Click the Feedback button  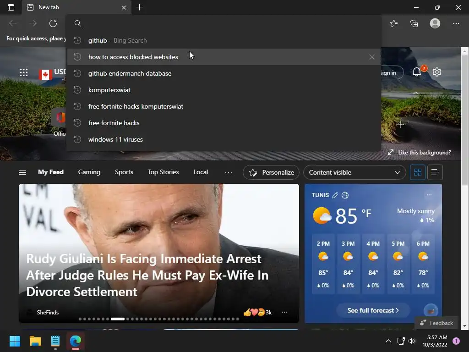436,323
